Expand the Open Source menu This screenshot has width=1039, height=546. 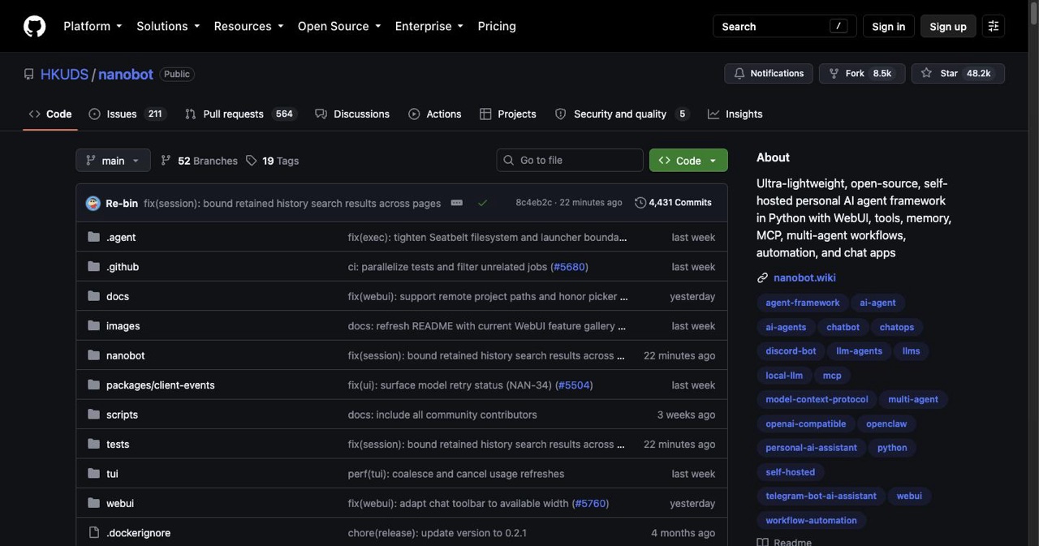[339, 26]
